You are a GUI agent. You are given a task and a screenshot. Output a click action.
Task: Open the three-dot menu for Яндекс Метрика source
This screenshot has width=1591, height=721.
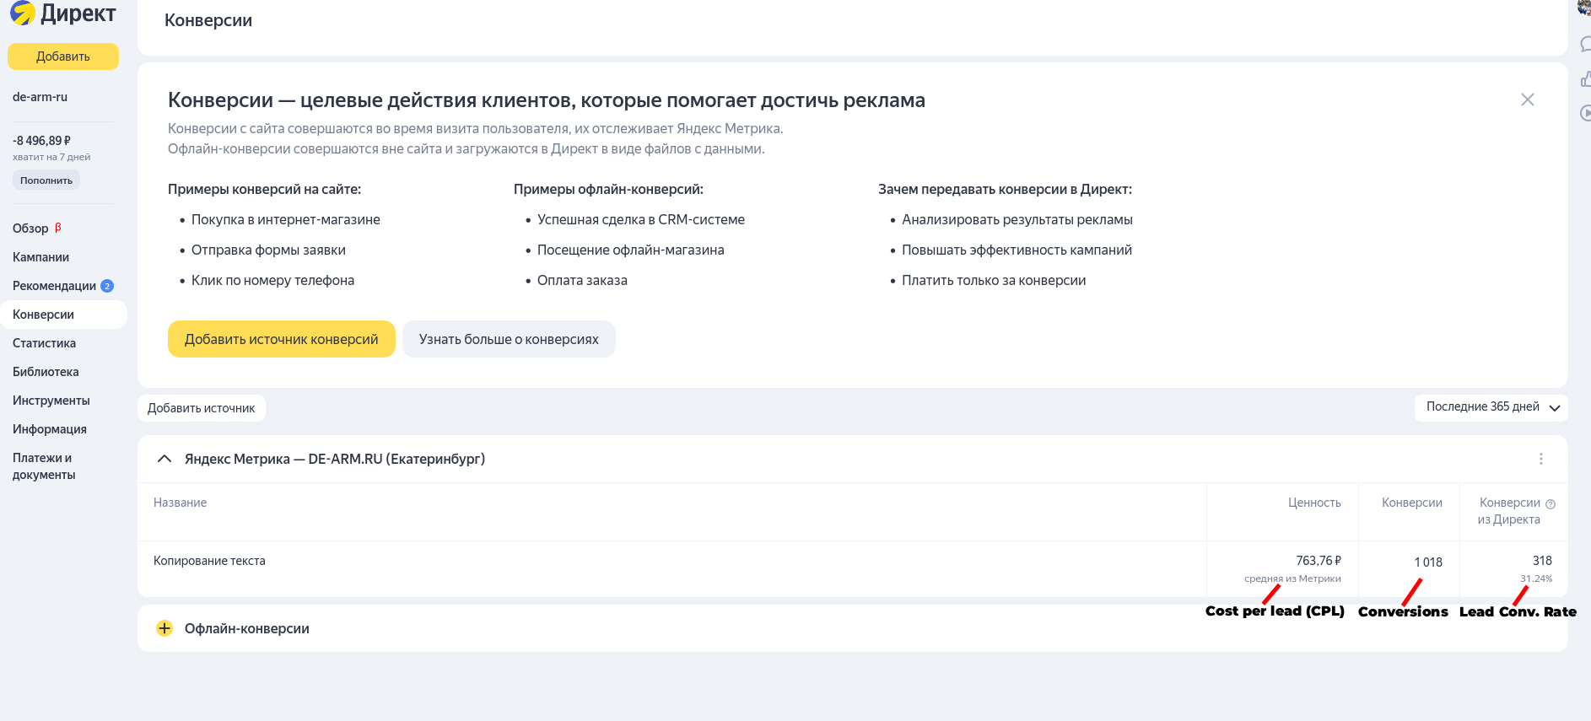pos(1540,459)
